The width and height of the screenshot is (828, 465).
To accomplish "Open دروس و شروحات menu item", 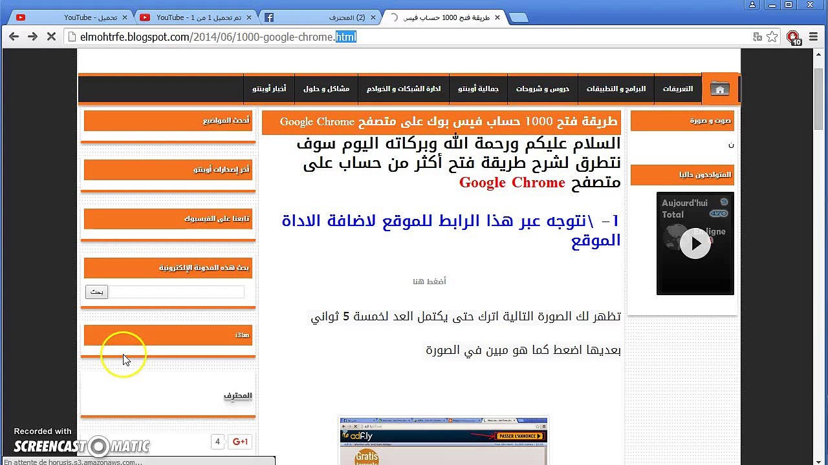I will tap(542, 89).
